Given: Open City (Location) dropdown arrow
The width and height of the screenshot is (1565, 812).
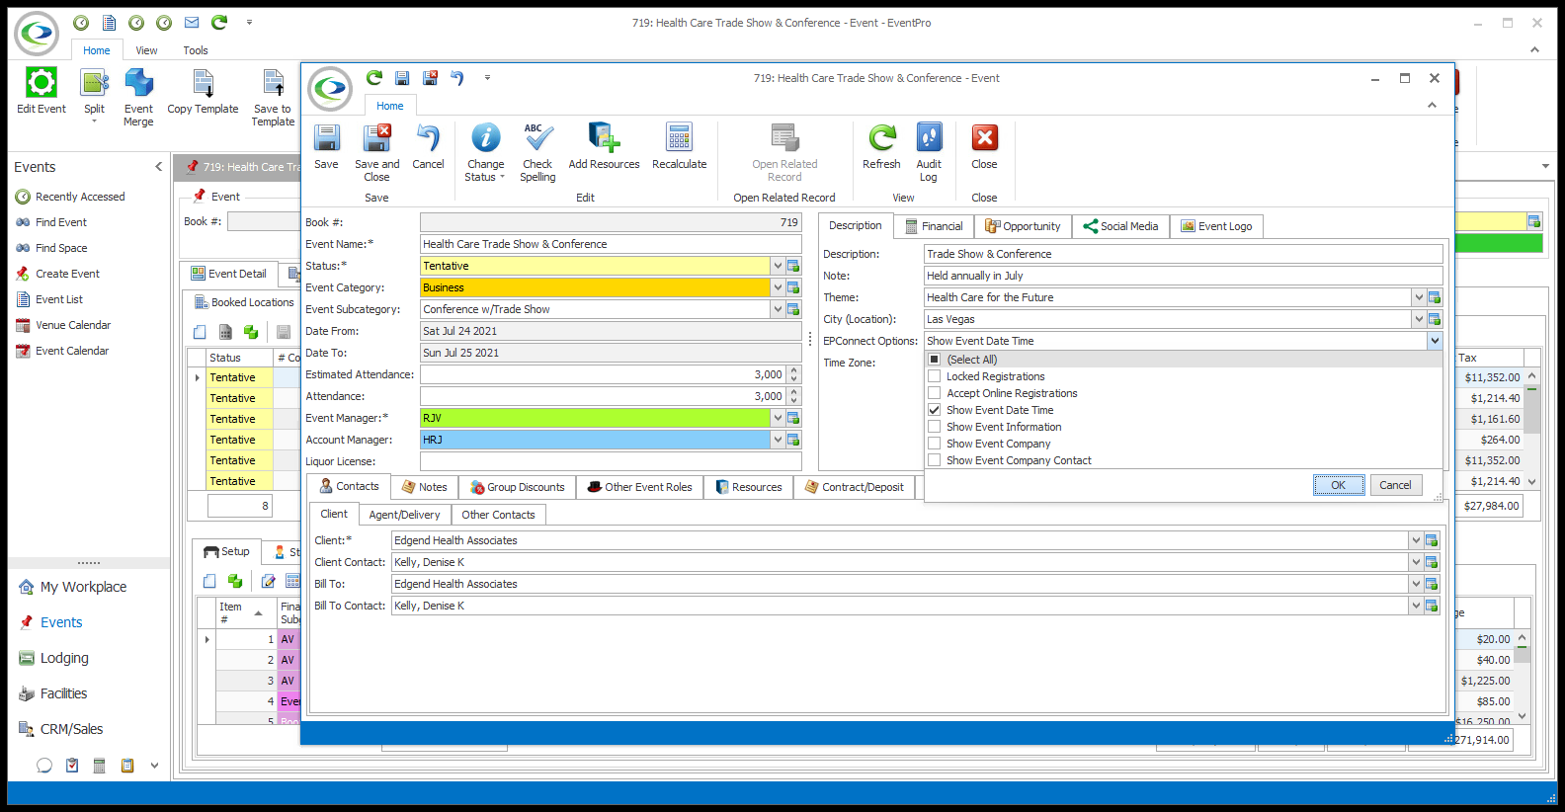Looking at the screenshot, I should [x=1419, y=319].
